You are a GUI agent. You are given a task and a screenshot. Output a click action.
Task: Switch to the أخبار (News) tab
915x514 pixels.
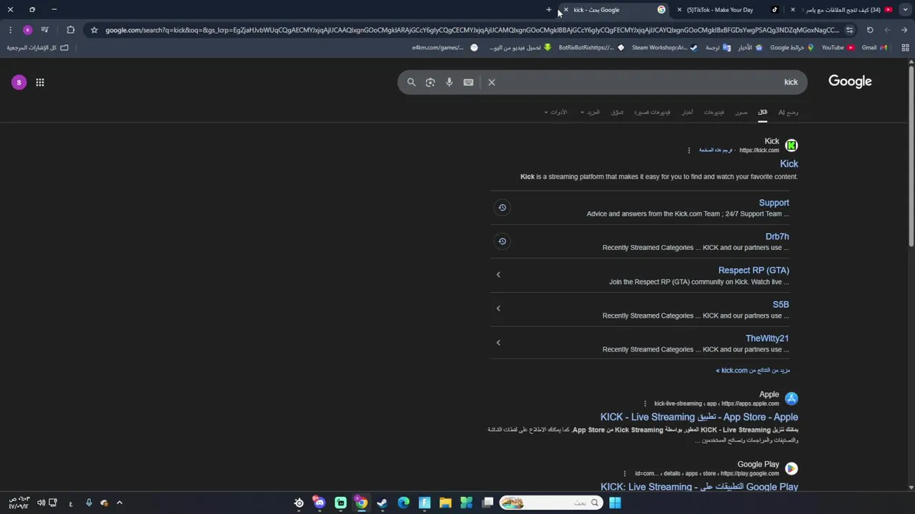687,112
